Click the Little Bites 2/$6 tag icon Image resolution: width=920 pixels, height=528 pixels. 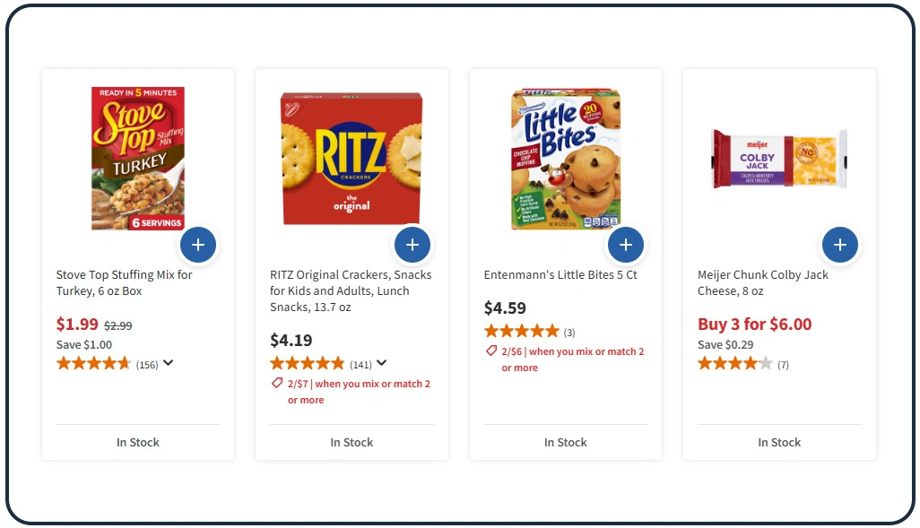491,351
